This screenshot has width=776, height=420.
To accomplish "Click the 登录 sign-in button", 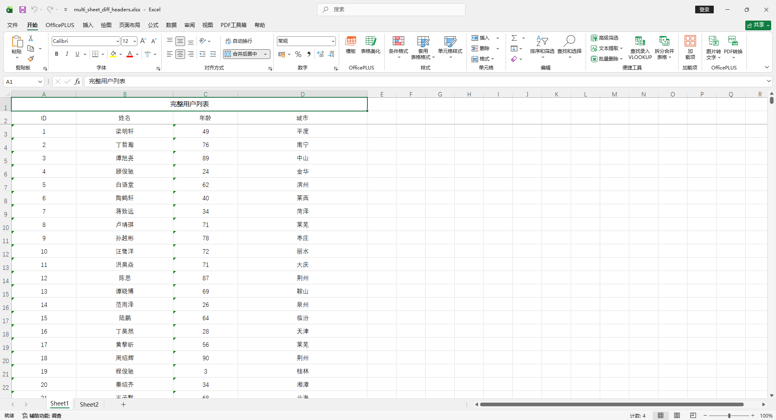I will [704, 9].
